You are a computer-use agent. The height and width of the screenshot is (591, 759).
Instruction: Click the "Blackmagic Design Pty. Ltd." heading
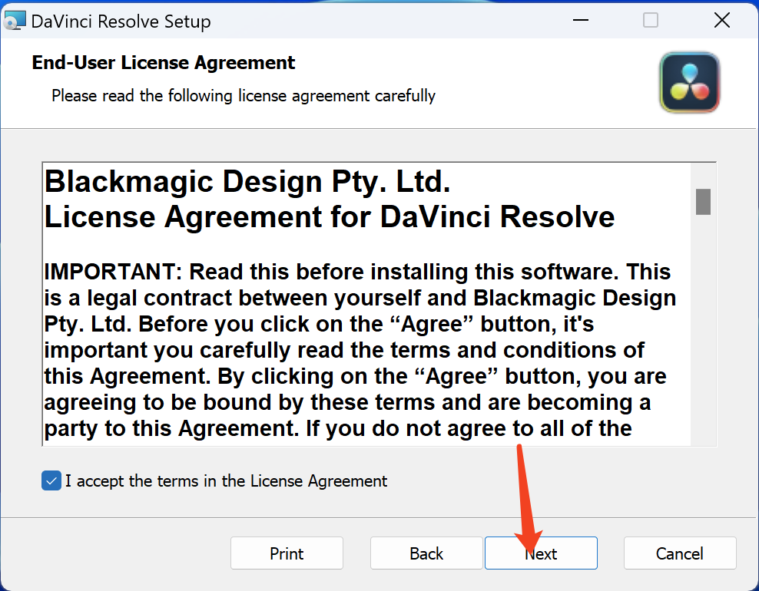click(247, 182)
